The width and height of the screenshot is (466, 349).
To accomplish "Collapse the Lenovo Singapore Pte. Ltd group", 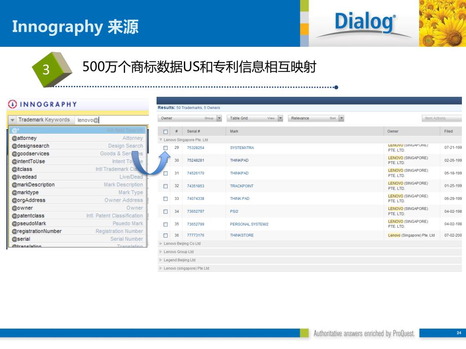I will (161, 140).
